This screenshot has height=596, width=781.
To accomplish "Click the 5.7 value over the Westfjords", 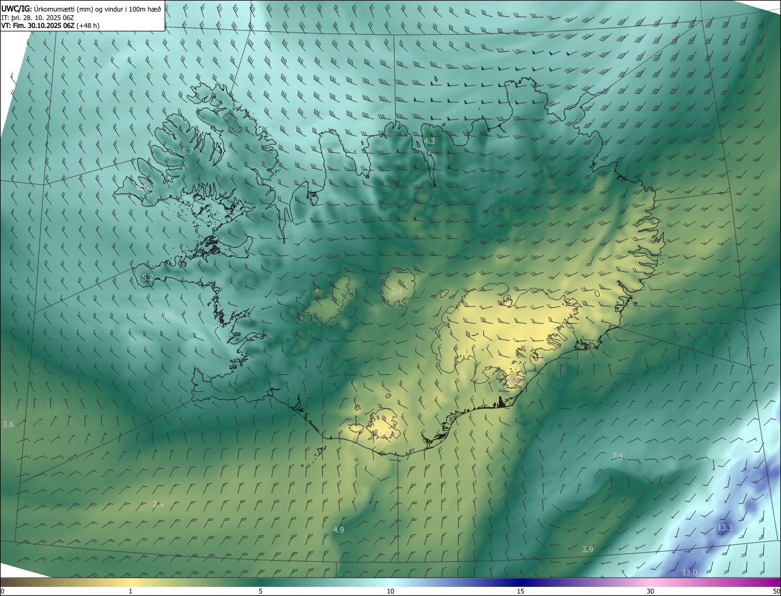I will (188, 151).
